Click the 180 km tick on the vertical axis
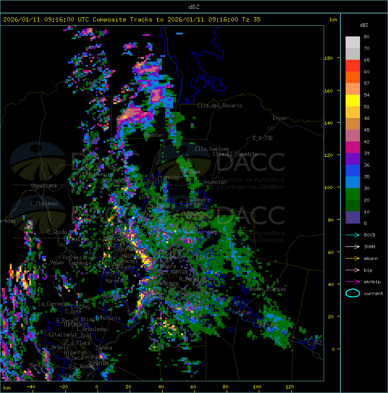This screenshot has width=388, height=393. [x=328, y=58]
